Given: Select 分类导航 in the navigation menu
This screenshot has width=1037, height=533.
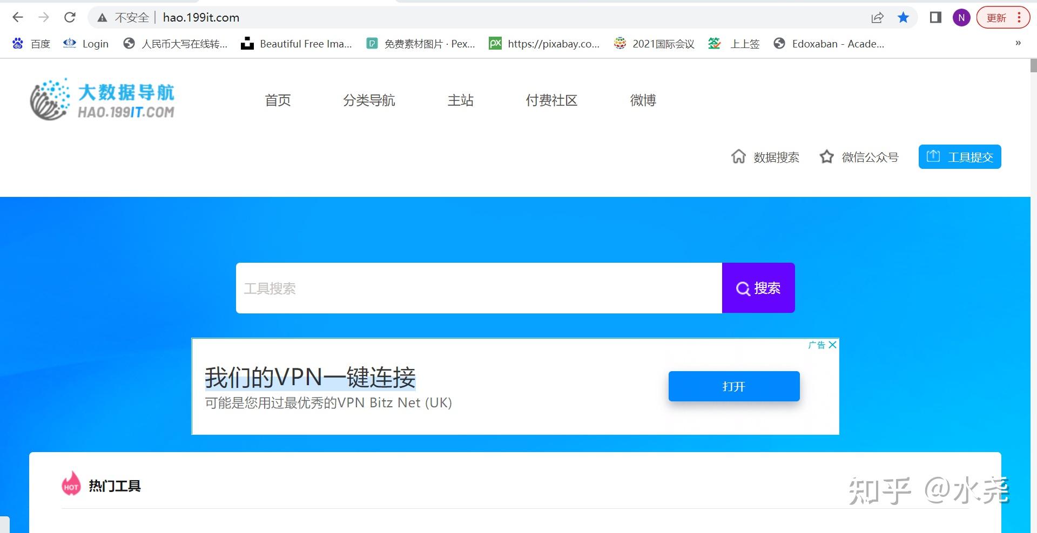Looking at the screenshot, I should click(x=369, y=100).
